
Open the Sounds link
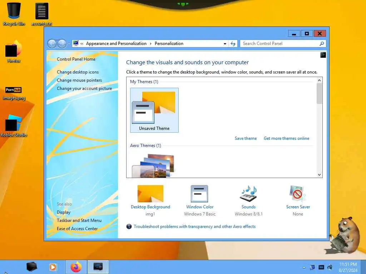[249, 207]
